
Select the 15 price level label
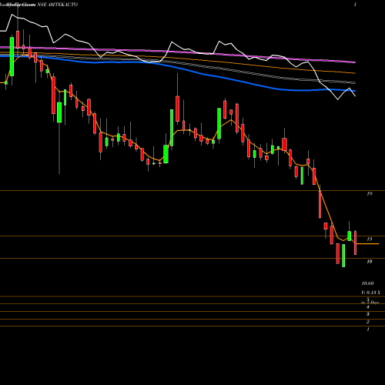pos(369,239)
